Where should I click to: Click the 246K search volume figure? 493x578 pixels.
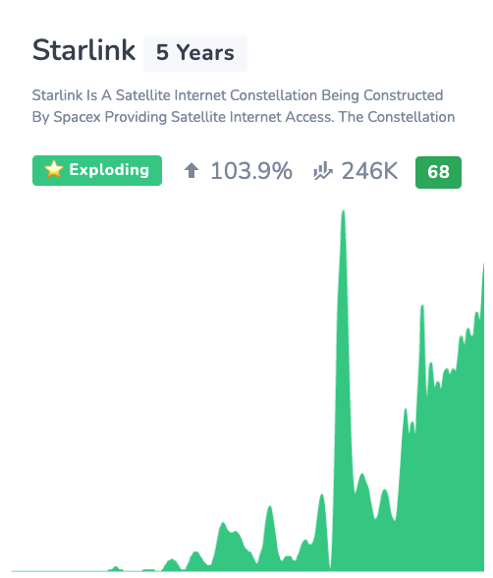(369, 171)
